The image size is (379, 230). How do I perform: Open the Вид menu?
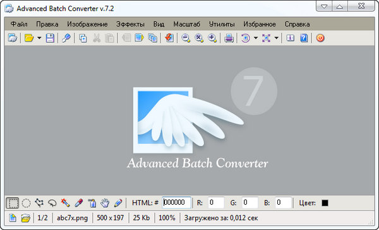coord(159,24)
